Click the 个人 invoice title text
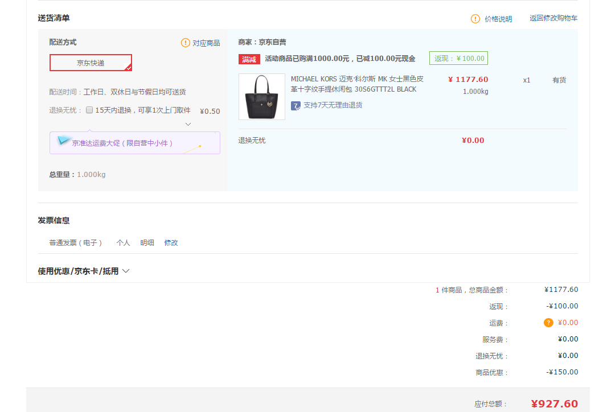This screenshot has width=595, height=412. 124,243
